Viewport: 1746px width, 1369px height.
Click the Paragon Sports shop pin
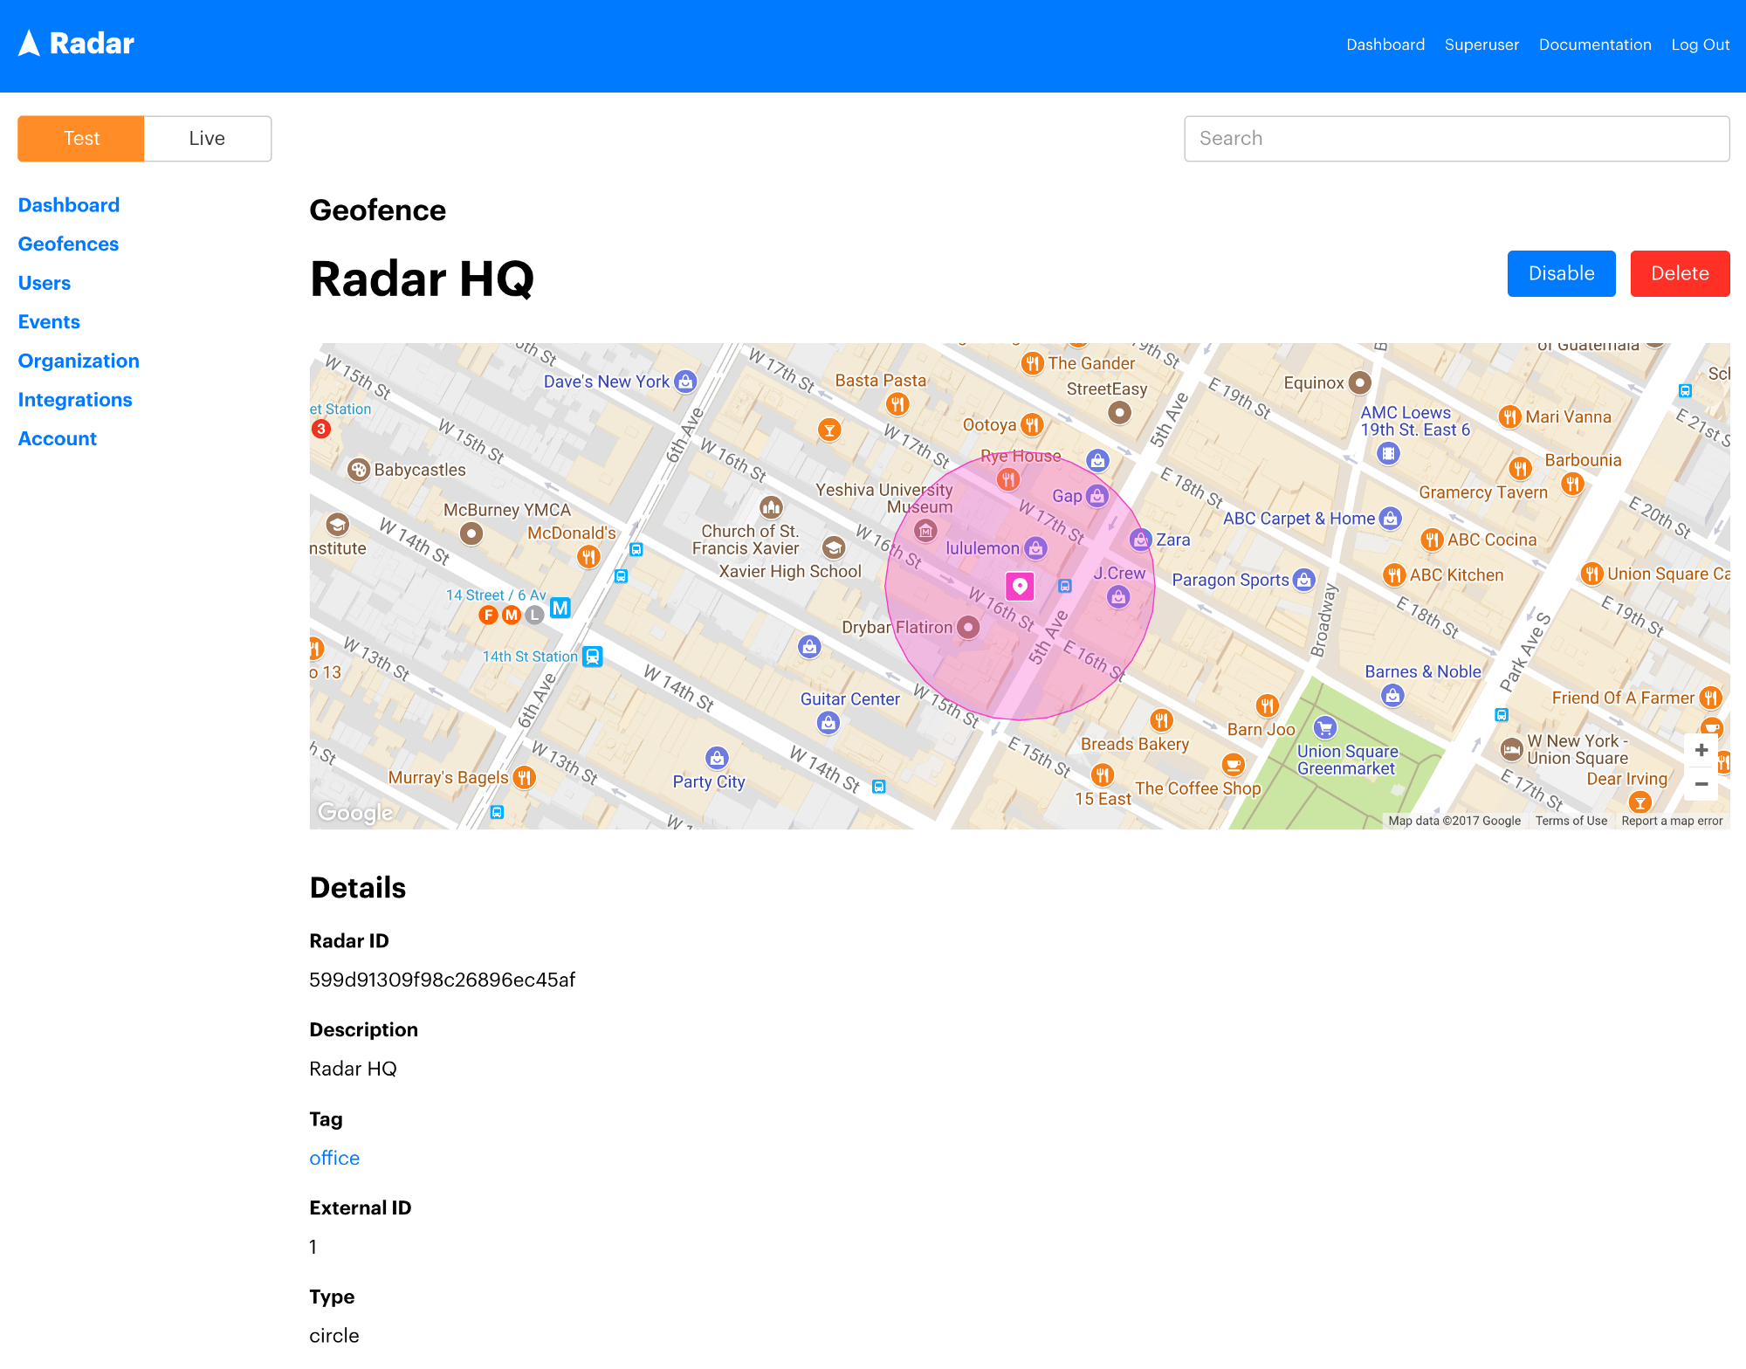pos(1304,580)
